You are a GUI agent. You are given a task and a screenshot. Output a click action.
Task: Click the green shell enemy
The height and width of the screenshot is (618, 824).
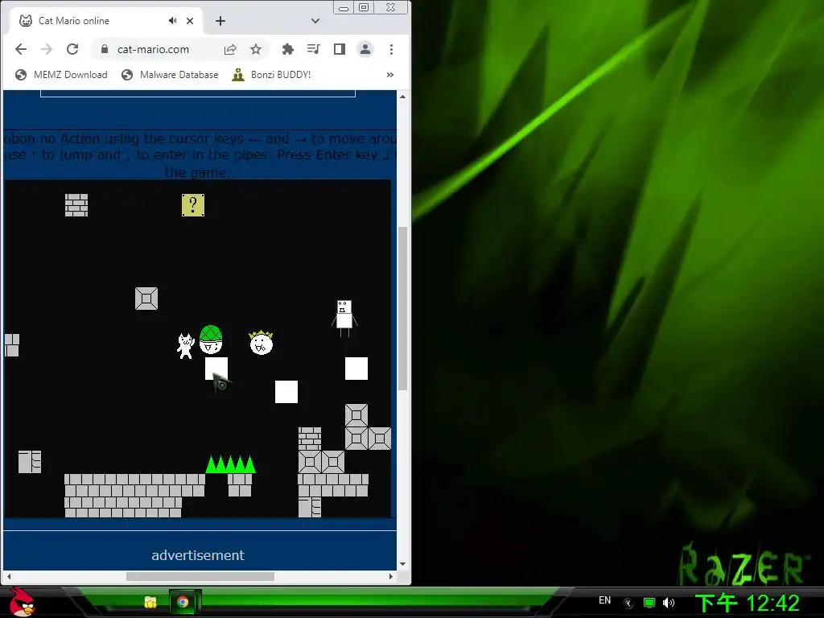point(212,340)
